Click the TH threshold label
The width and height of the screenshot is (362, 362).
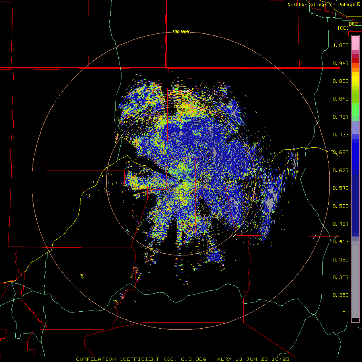[346, 313]
